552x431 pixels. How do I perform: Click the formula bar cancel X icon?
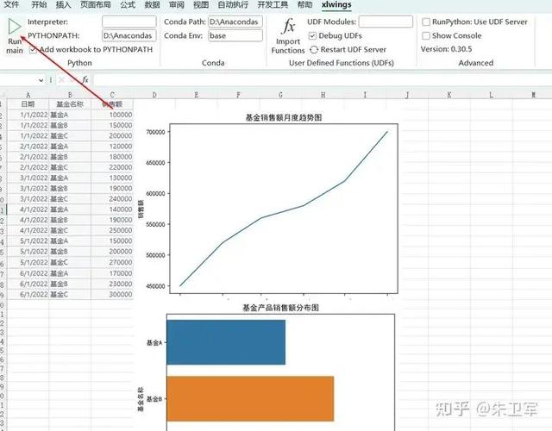(x=61, y=80)
